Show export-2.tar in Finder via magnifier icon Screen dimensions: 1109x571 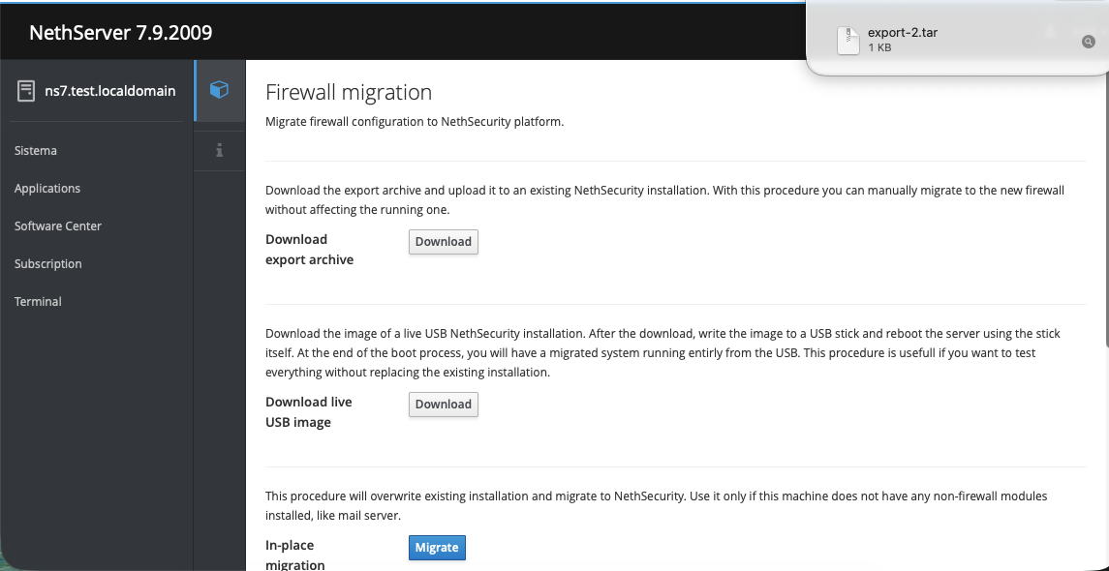coord(1088,42)
